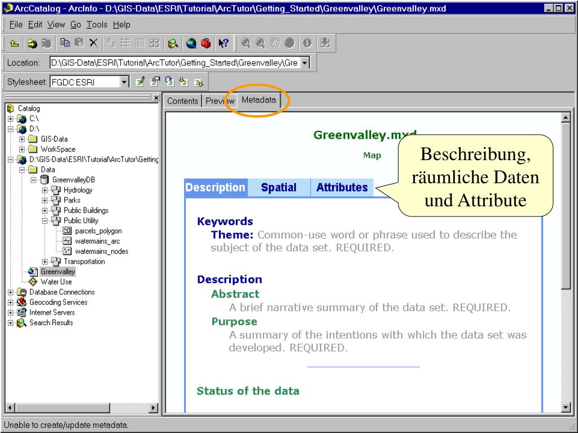
Task: Click the Create/Update Metadata icon
Action: click(x=169, y=82)
